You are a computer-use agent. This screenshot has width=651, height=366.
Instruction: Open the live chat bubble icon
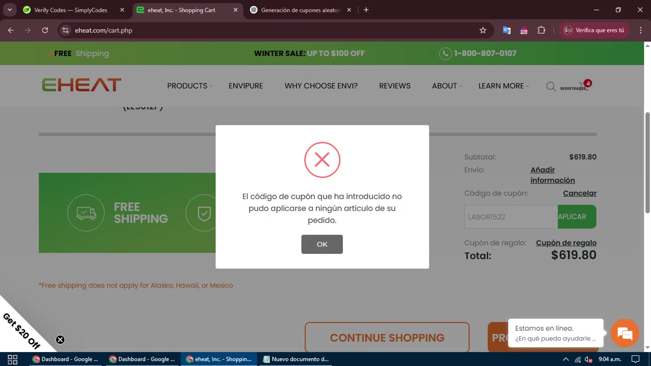625,333
